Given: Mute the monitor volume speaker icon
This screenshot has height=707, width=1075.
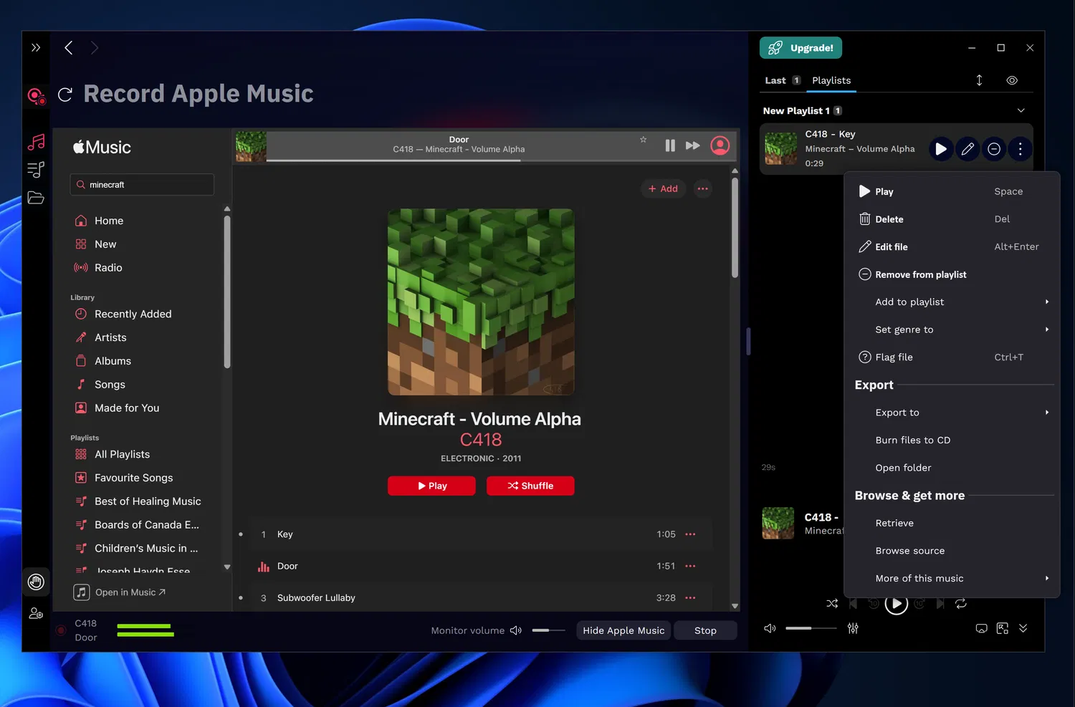Looking at the screenshot, I should tap(516, 630).
